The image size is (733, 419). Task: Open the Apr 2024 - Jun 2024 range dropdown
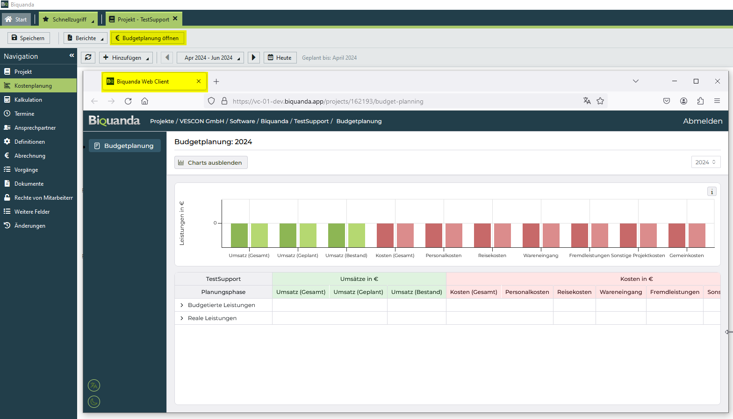pyautogui.click(x=210, y=57)
